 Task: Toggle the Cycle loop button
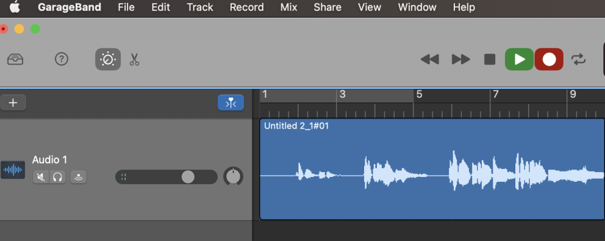[x=578, y=59]
